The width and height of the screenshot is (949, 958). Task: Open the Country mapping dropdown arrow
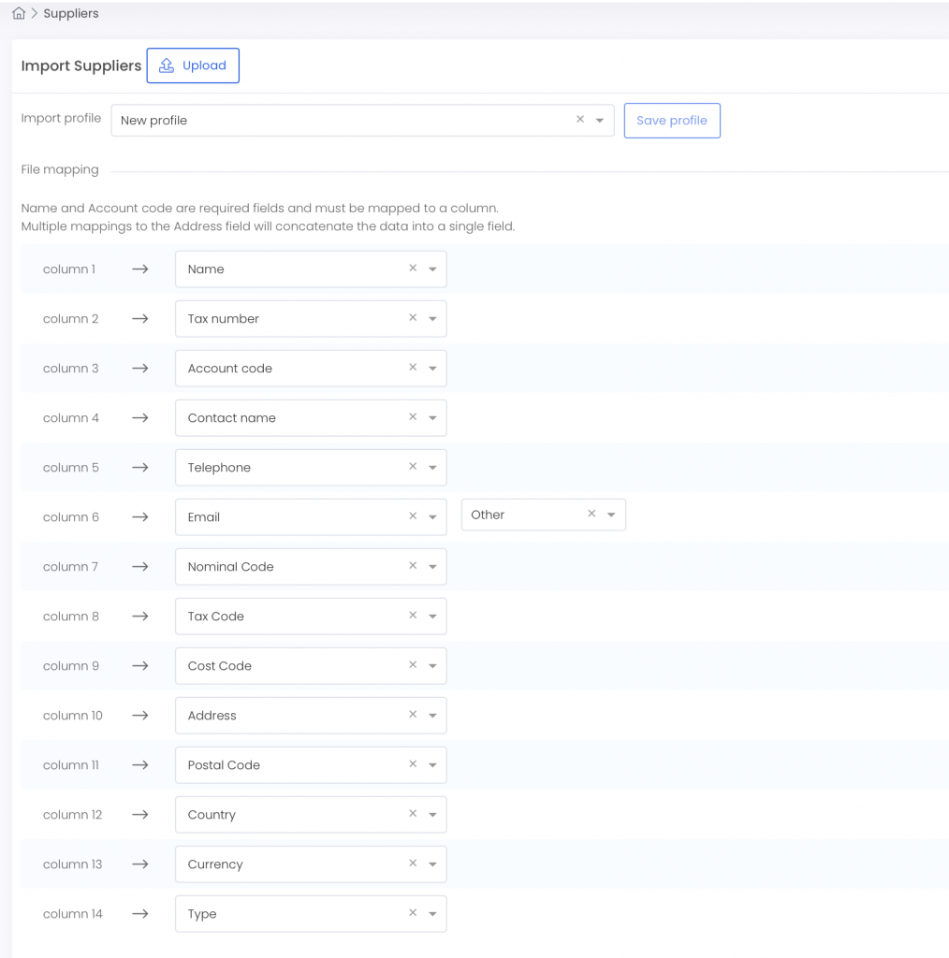(432, 815)
